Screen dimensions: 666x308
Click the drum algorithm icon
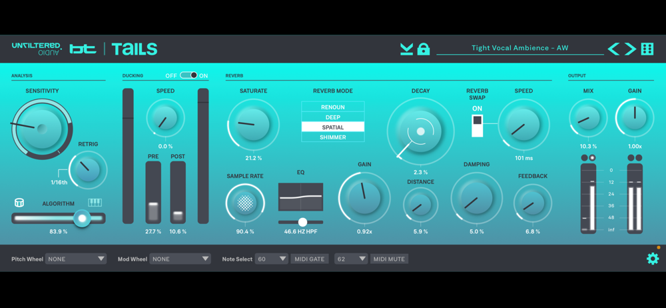pos(19,203)
